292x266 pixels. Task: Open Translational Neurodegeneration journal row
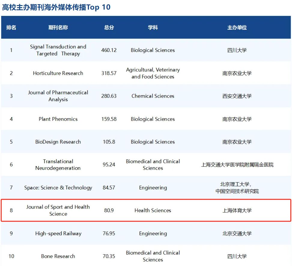click(x=58, y=165)
